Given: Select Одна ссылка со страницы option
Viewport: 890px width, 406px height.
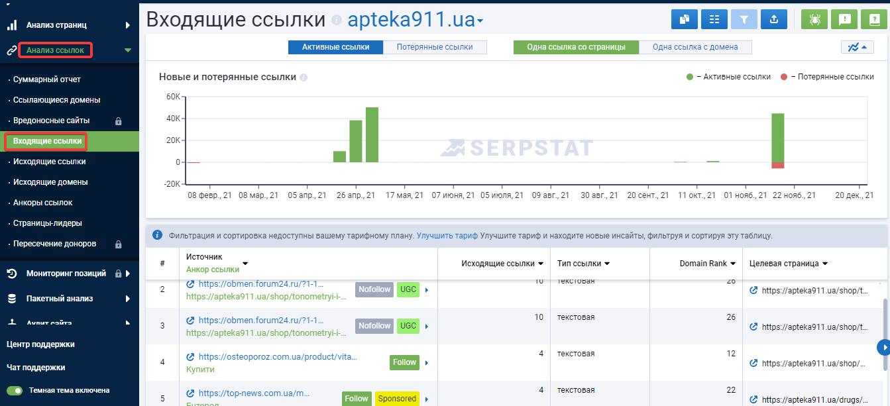Looking at the screenshot, I should [x=576, y=47].
